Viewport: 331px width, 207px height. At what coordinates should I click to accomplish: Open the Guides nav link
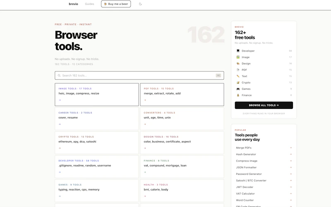point(89,4)
